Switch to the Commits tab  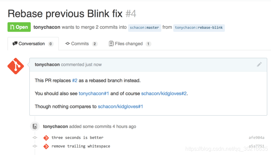[81, 44]
